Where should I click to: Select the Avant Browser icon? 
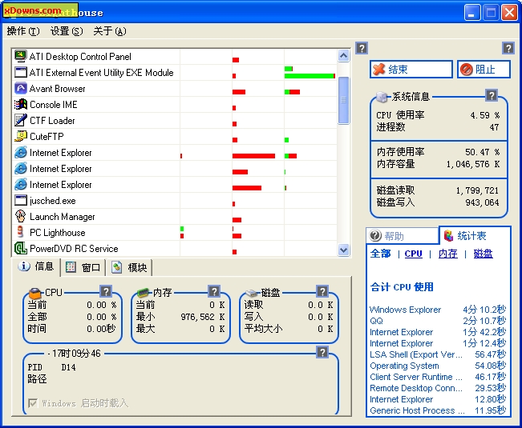click(20, 88)
